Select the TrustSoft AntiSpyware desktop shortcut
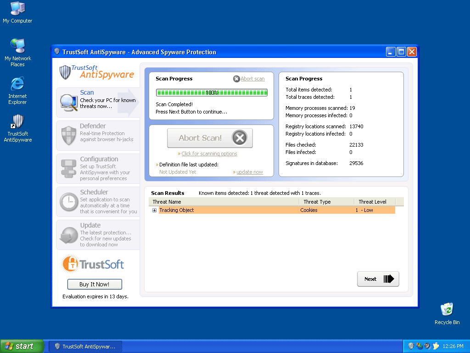Viewport: 470px width, 353px height. 17,122
